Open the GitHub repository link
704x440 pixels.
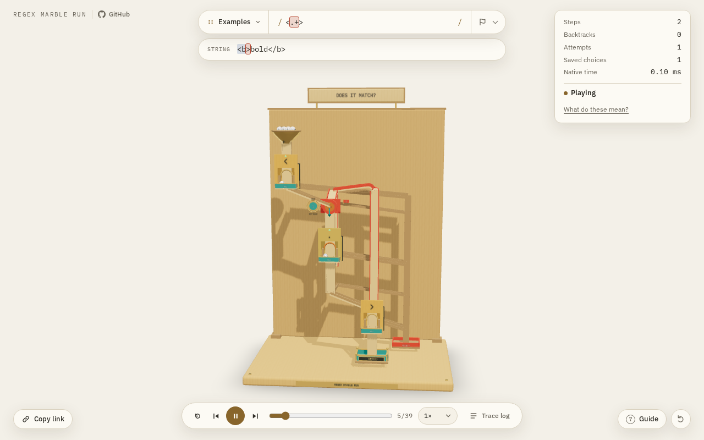(x=114, y=14)
